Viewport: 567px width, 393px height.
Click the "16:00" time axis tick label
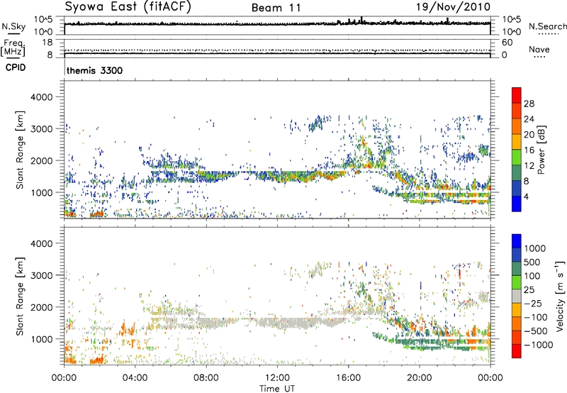pos(348,378)
